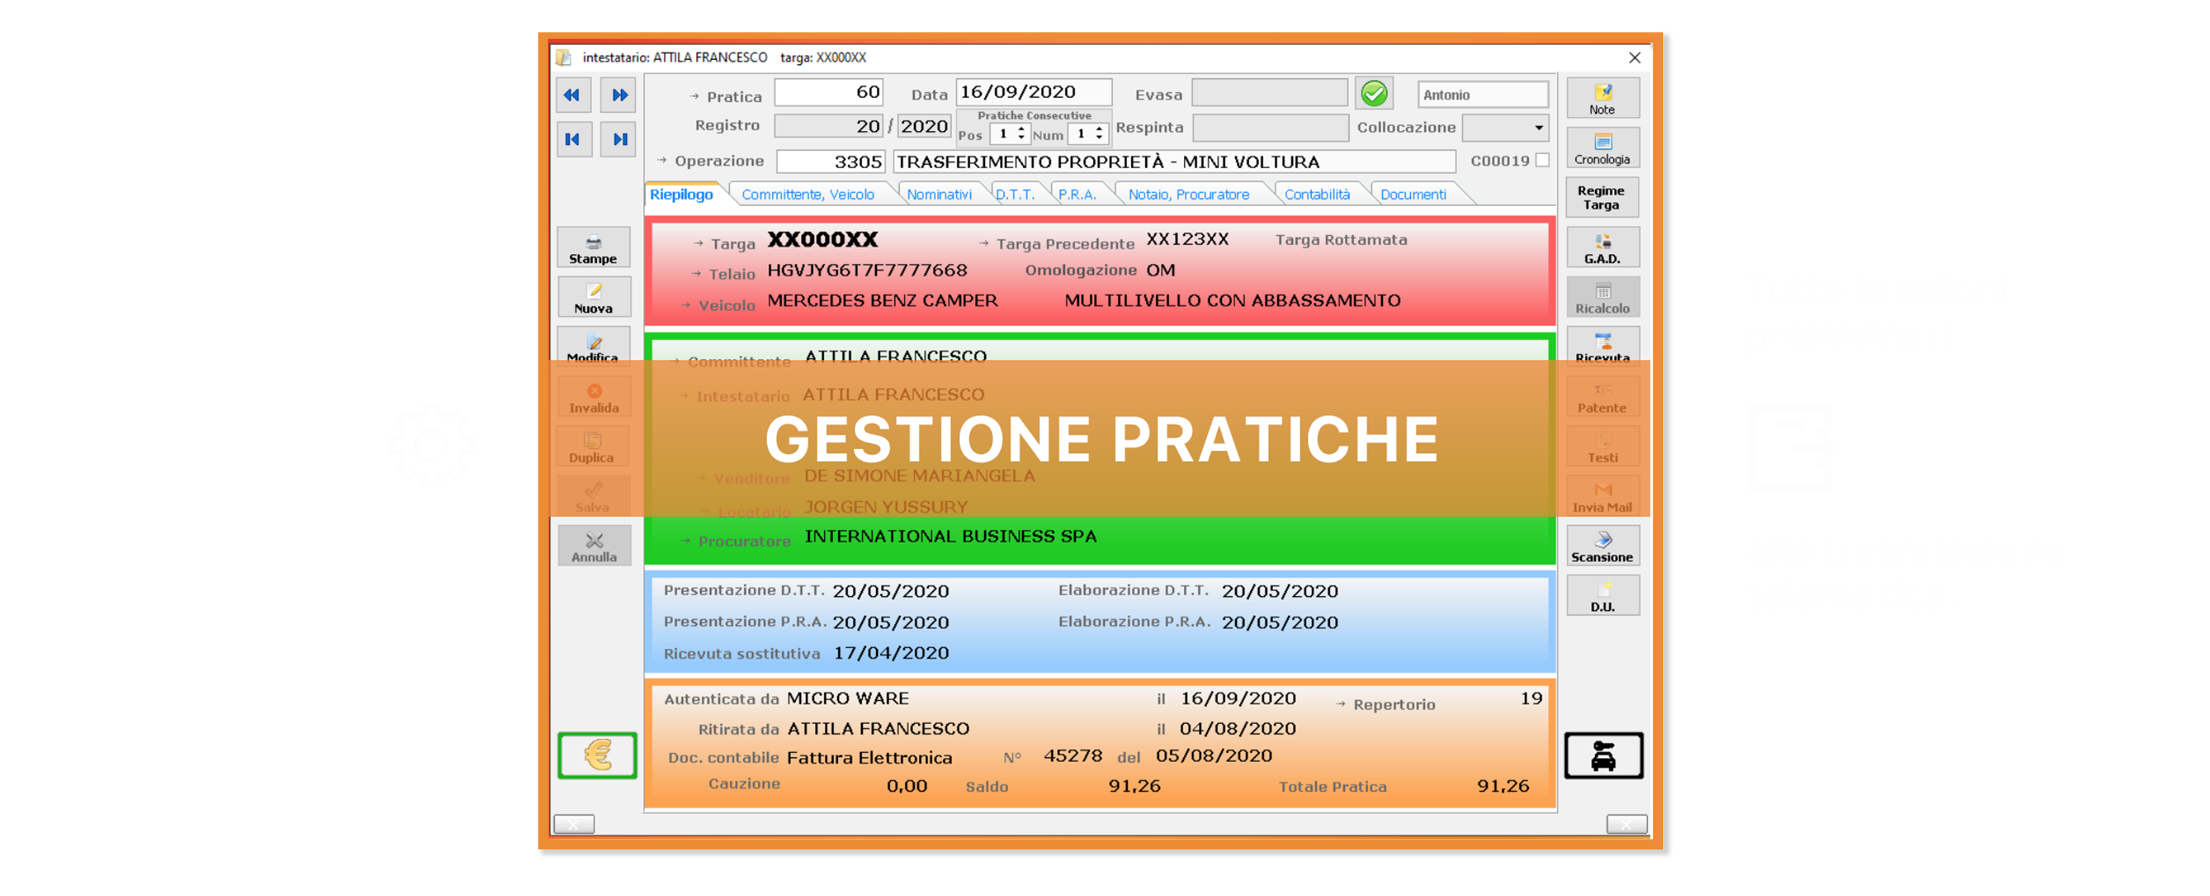The width and height of the screenshot is (2210, 896).
Task: Click the Registro number field 20
Action: (x=829, y=126)
